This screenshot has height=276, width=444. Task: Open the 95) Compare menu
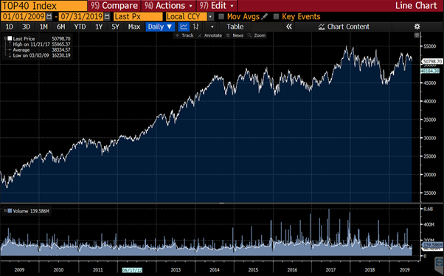click(x=114, y=6)
